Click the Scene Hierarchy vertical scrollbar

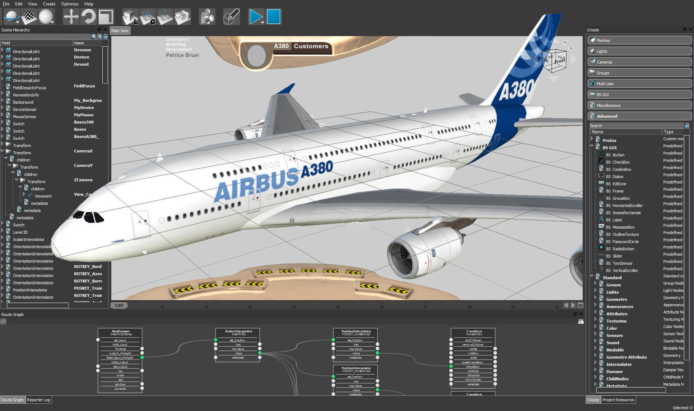(105, 65)
